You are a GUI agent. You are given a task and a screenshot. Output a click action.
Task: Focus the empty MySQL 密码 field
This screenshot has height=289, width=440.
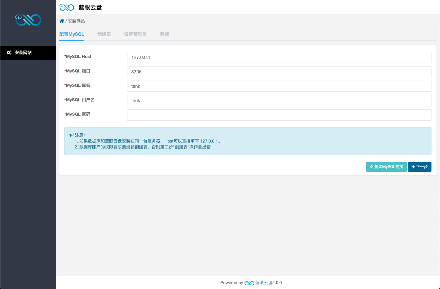pyautogui.click(x=279, y=115)
